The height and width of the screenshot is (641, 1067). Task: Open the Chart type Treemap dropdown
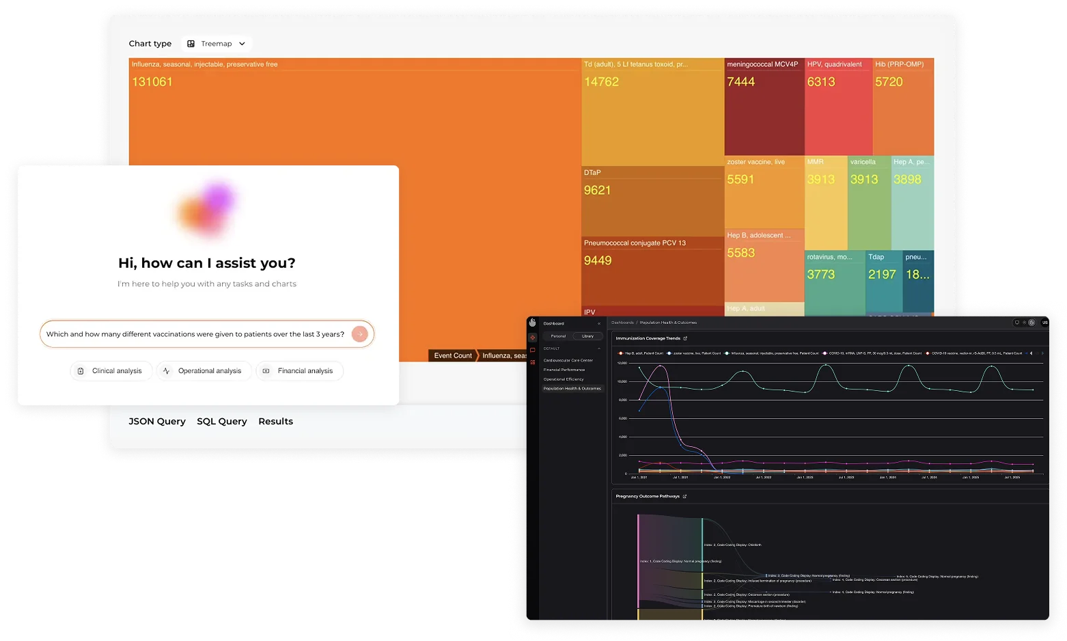click(x=217, y=44)
